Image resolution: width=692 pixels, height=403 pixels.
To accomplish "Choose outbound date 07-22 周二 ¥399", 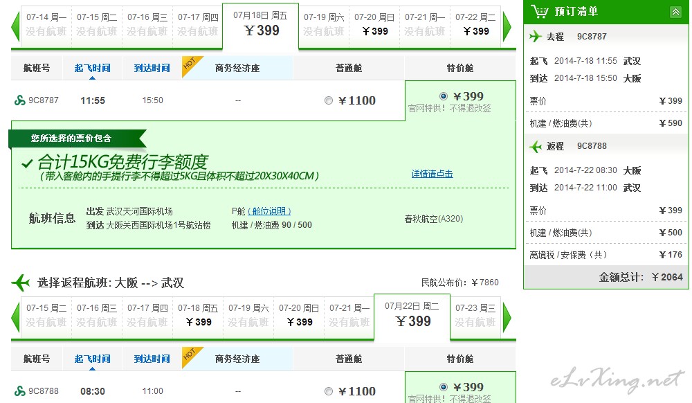I will tap(475, 24).
